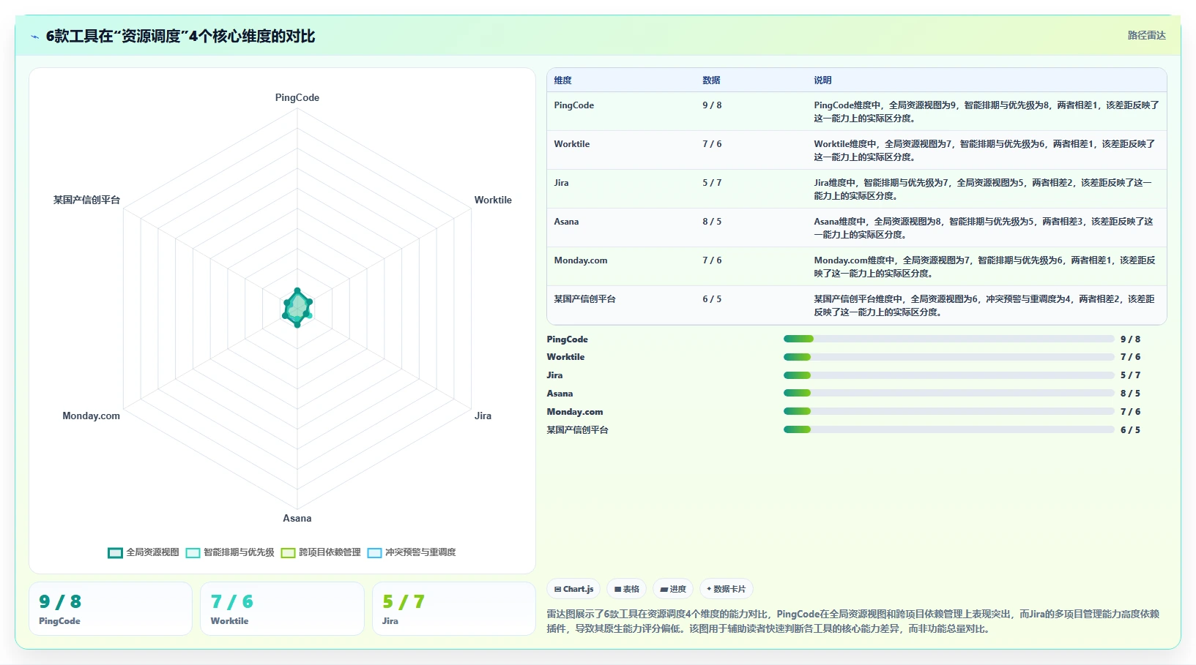The width and height of the screenshot is (1196, 665).
Task: Click the teal data polygon at the radar center
Action: pos(297,308)
